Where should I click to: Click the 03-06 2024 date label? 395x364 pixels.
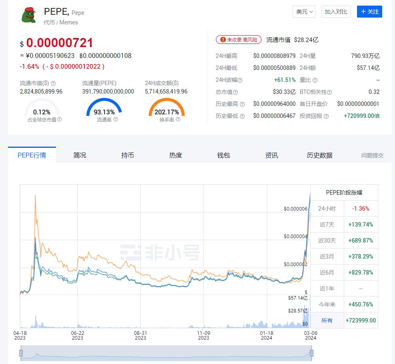click(x=311, y=335)
